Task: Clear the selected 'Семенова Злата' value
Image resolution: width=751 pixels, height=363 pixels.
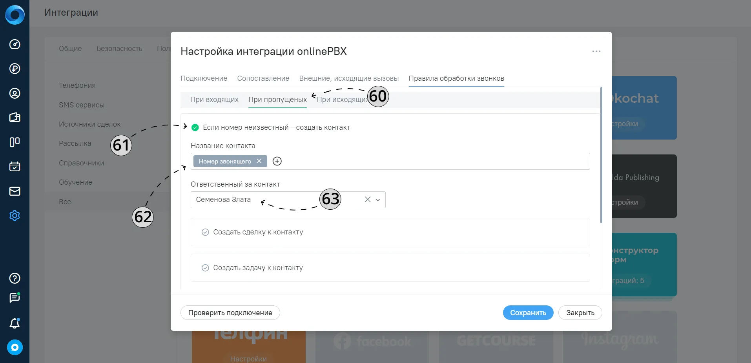Action: point(368,200)
